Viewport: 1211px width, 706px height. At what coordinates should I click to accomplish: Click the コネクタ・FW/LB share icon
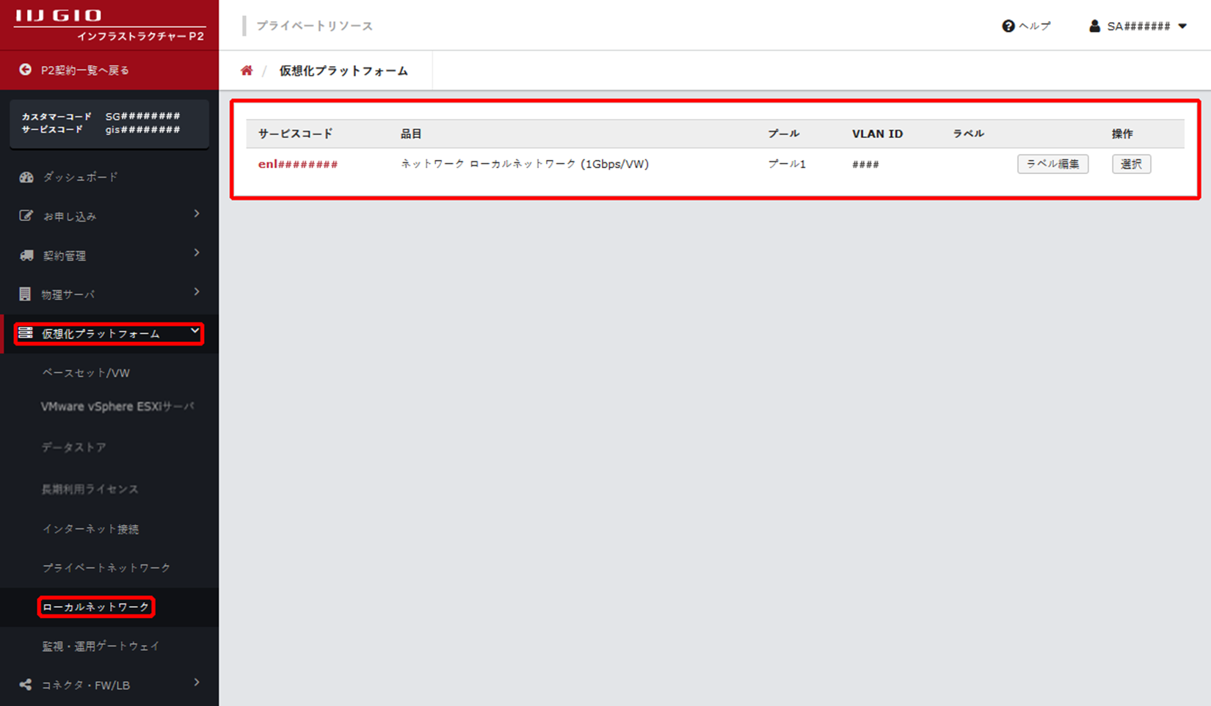pos(26,685)
